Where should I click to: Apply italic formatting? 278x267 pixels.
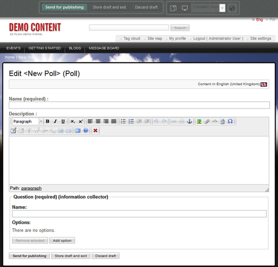click(55, 122)
